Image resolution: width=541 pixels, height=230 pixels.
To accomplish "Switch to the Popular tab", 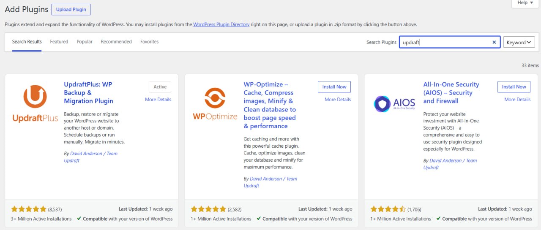I will point(85,42).
